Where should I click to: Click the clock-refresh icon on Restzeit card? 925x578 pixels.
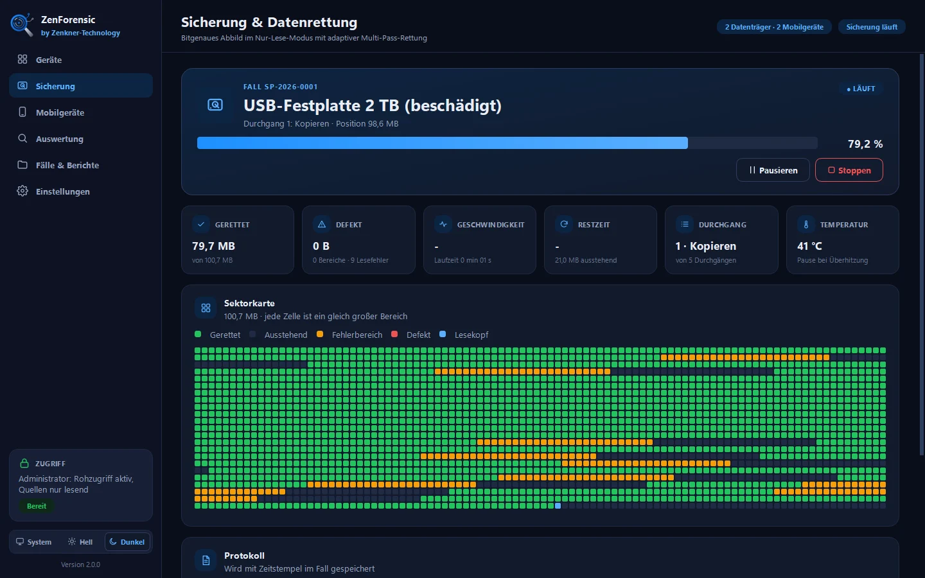point(564,224)
